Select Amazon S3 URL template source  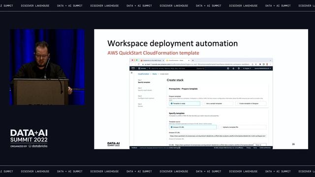pyautogui.click(x=192, y=127)
